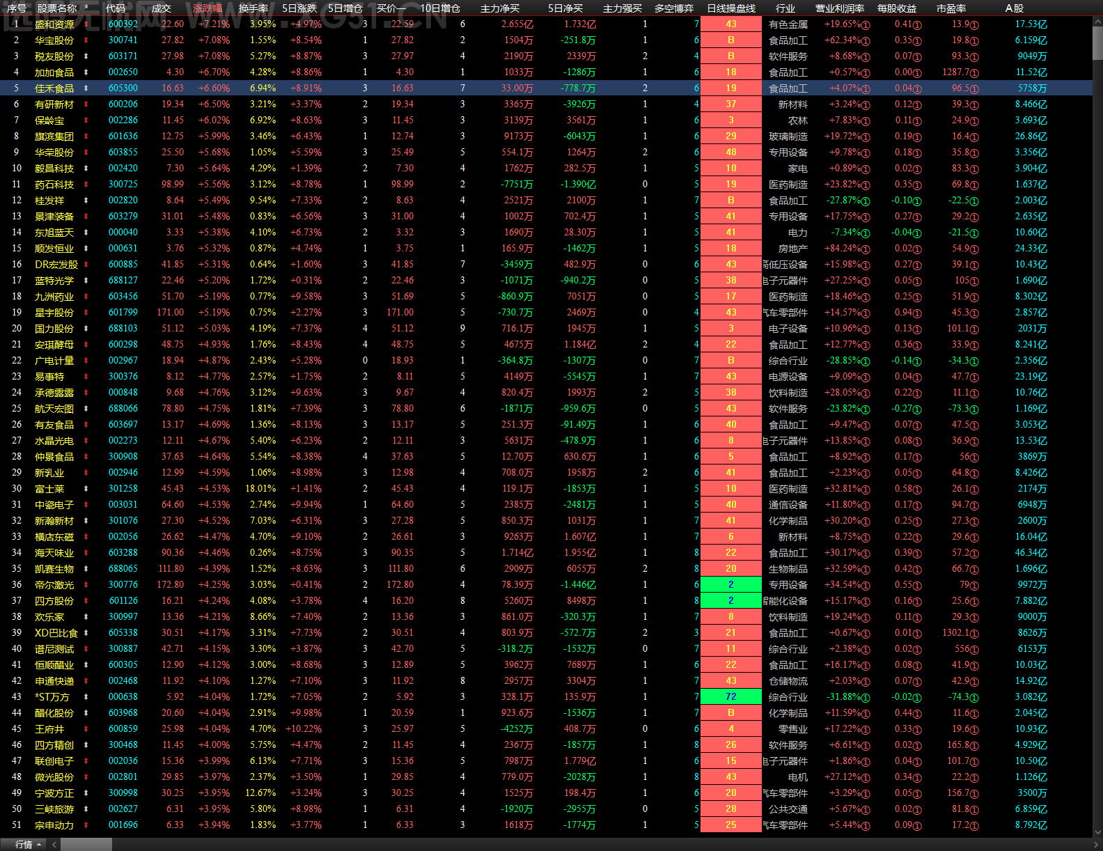Click the 行业 column header
Viewport: 1103px width, 851px height.
[x=785, y=8]
